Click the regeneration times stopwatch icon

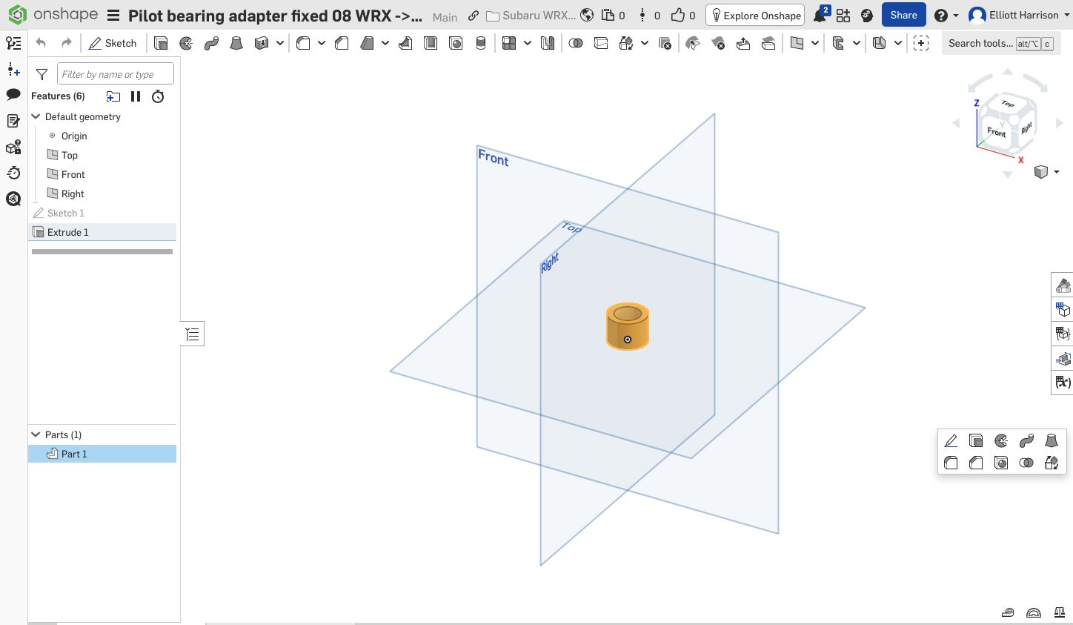158,96
